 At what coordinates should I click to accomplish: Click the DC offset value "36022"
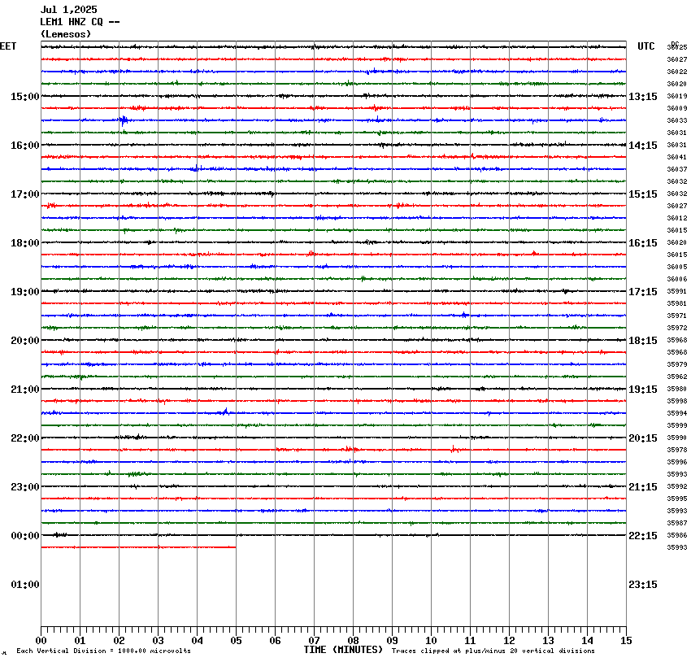(x=677, y=72)
